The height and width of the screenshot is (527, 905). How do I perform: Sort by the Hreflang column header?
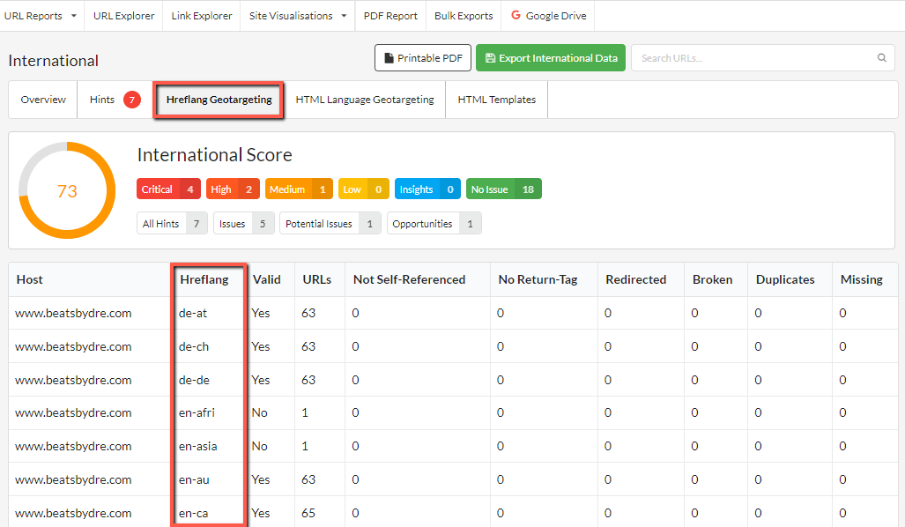pos(204,279)
